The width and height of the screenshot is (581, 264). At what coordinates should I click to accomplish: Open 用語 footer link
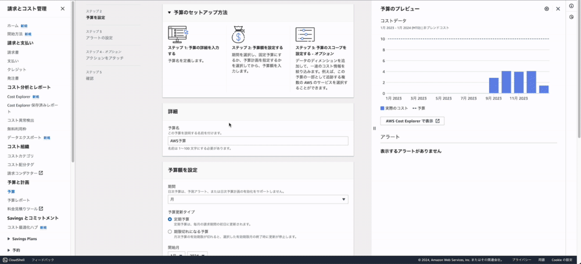tap(541, 260)
